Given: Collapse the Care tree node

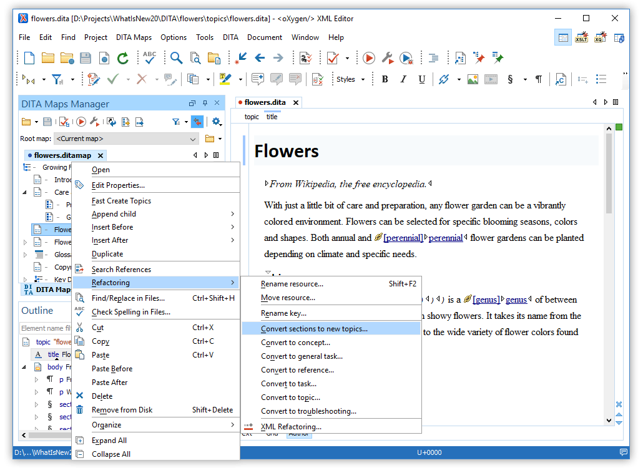Looking at the screenshot, I should click(x=24, y=192).
